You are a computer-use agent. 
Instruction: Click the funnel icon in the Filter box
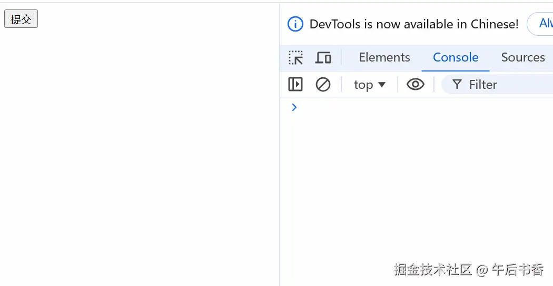tap(457, 85)
